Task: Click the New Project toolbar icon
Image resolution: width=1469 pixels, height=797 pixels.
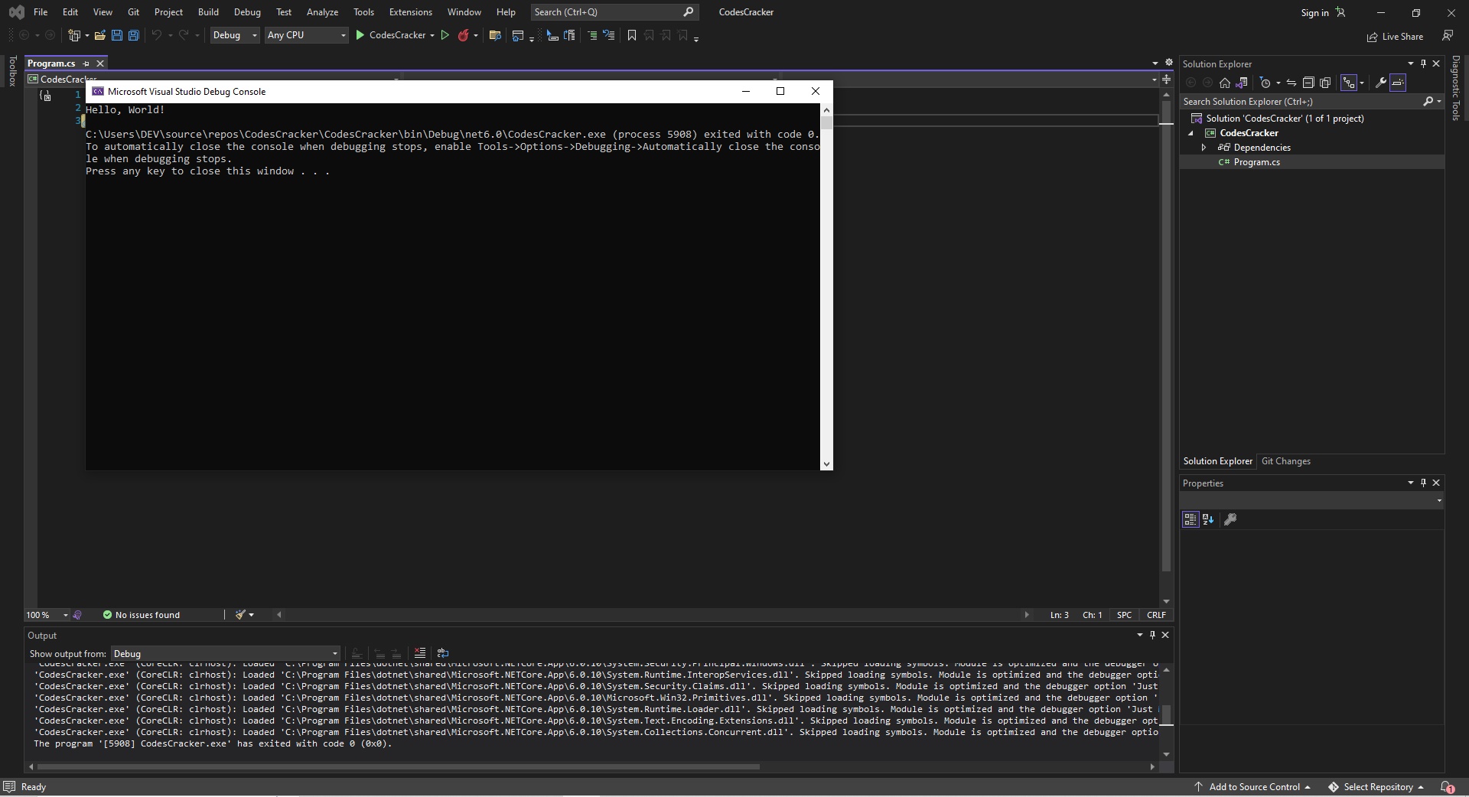Action: click(74, 35)
